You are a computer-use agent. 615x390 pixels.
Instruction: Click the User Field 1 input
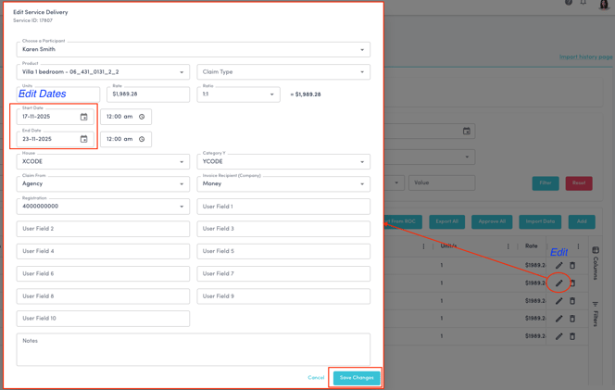[282, 207]
